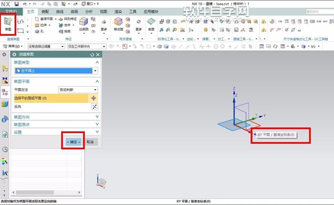Click the save icon in title bar
The image size is (334, 205).
pyautogui.click(x=16, y=4)
